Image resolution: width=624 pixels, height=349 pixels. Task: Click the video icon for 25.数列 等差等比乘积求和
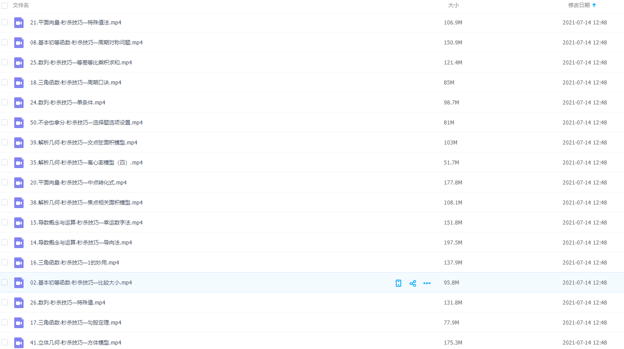(19, 63)
